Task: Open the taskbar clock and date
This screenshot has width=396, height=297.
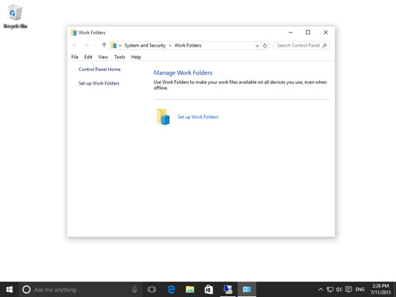Action: (380, 290)
